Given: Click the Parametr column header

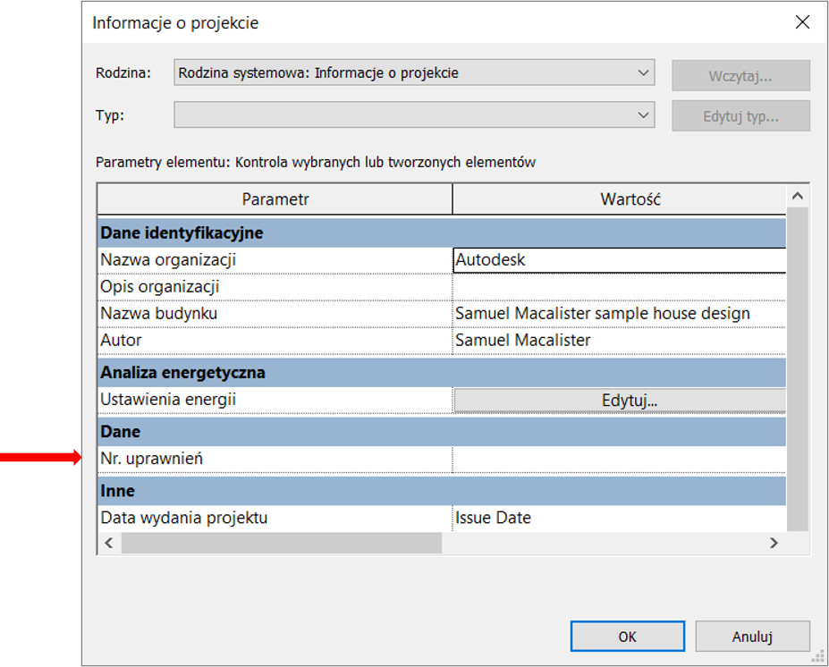Looking at the screenshot, I should click(x=275, y=199).
